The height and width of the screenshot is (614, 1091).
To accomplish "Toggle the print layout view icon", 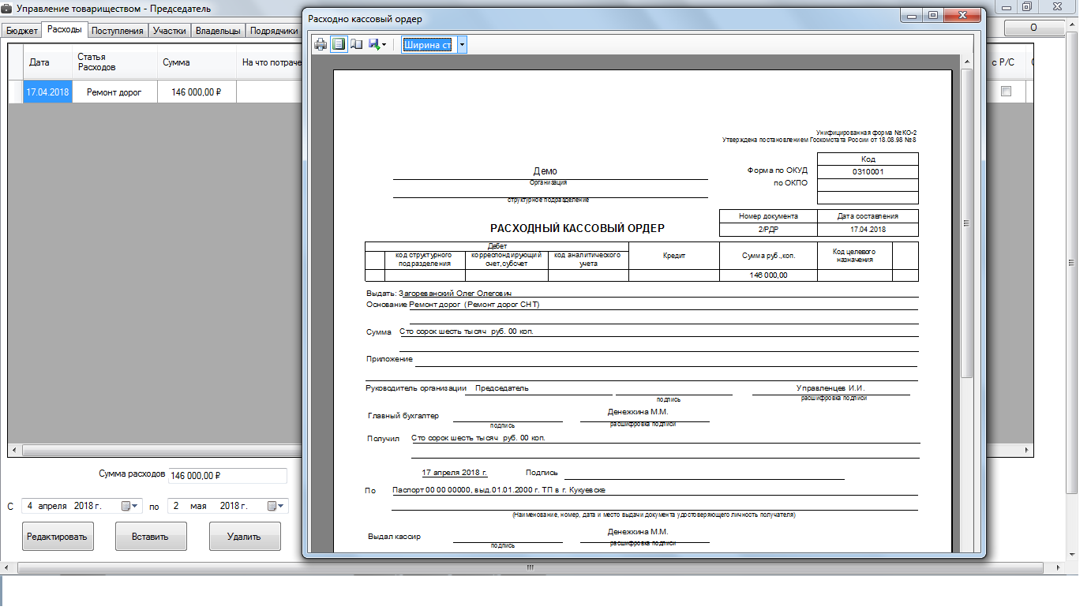I will click(339, 45).
